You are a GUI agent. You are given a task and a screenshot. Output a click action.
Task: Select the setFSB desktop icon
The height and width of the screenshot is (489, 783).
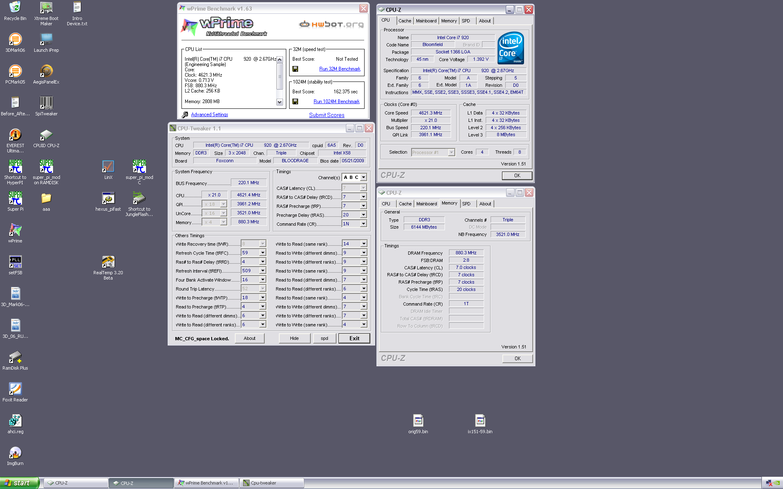(x=15, y=265)
